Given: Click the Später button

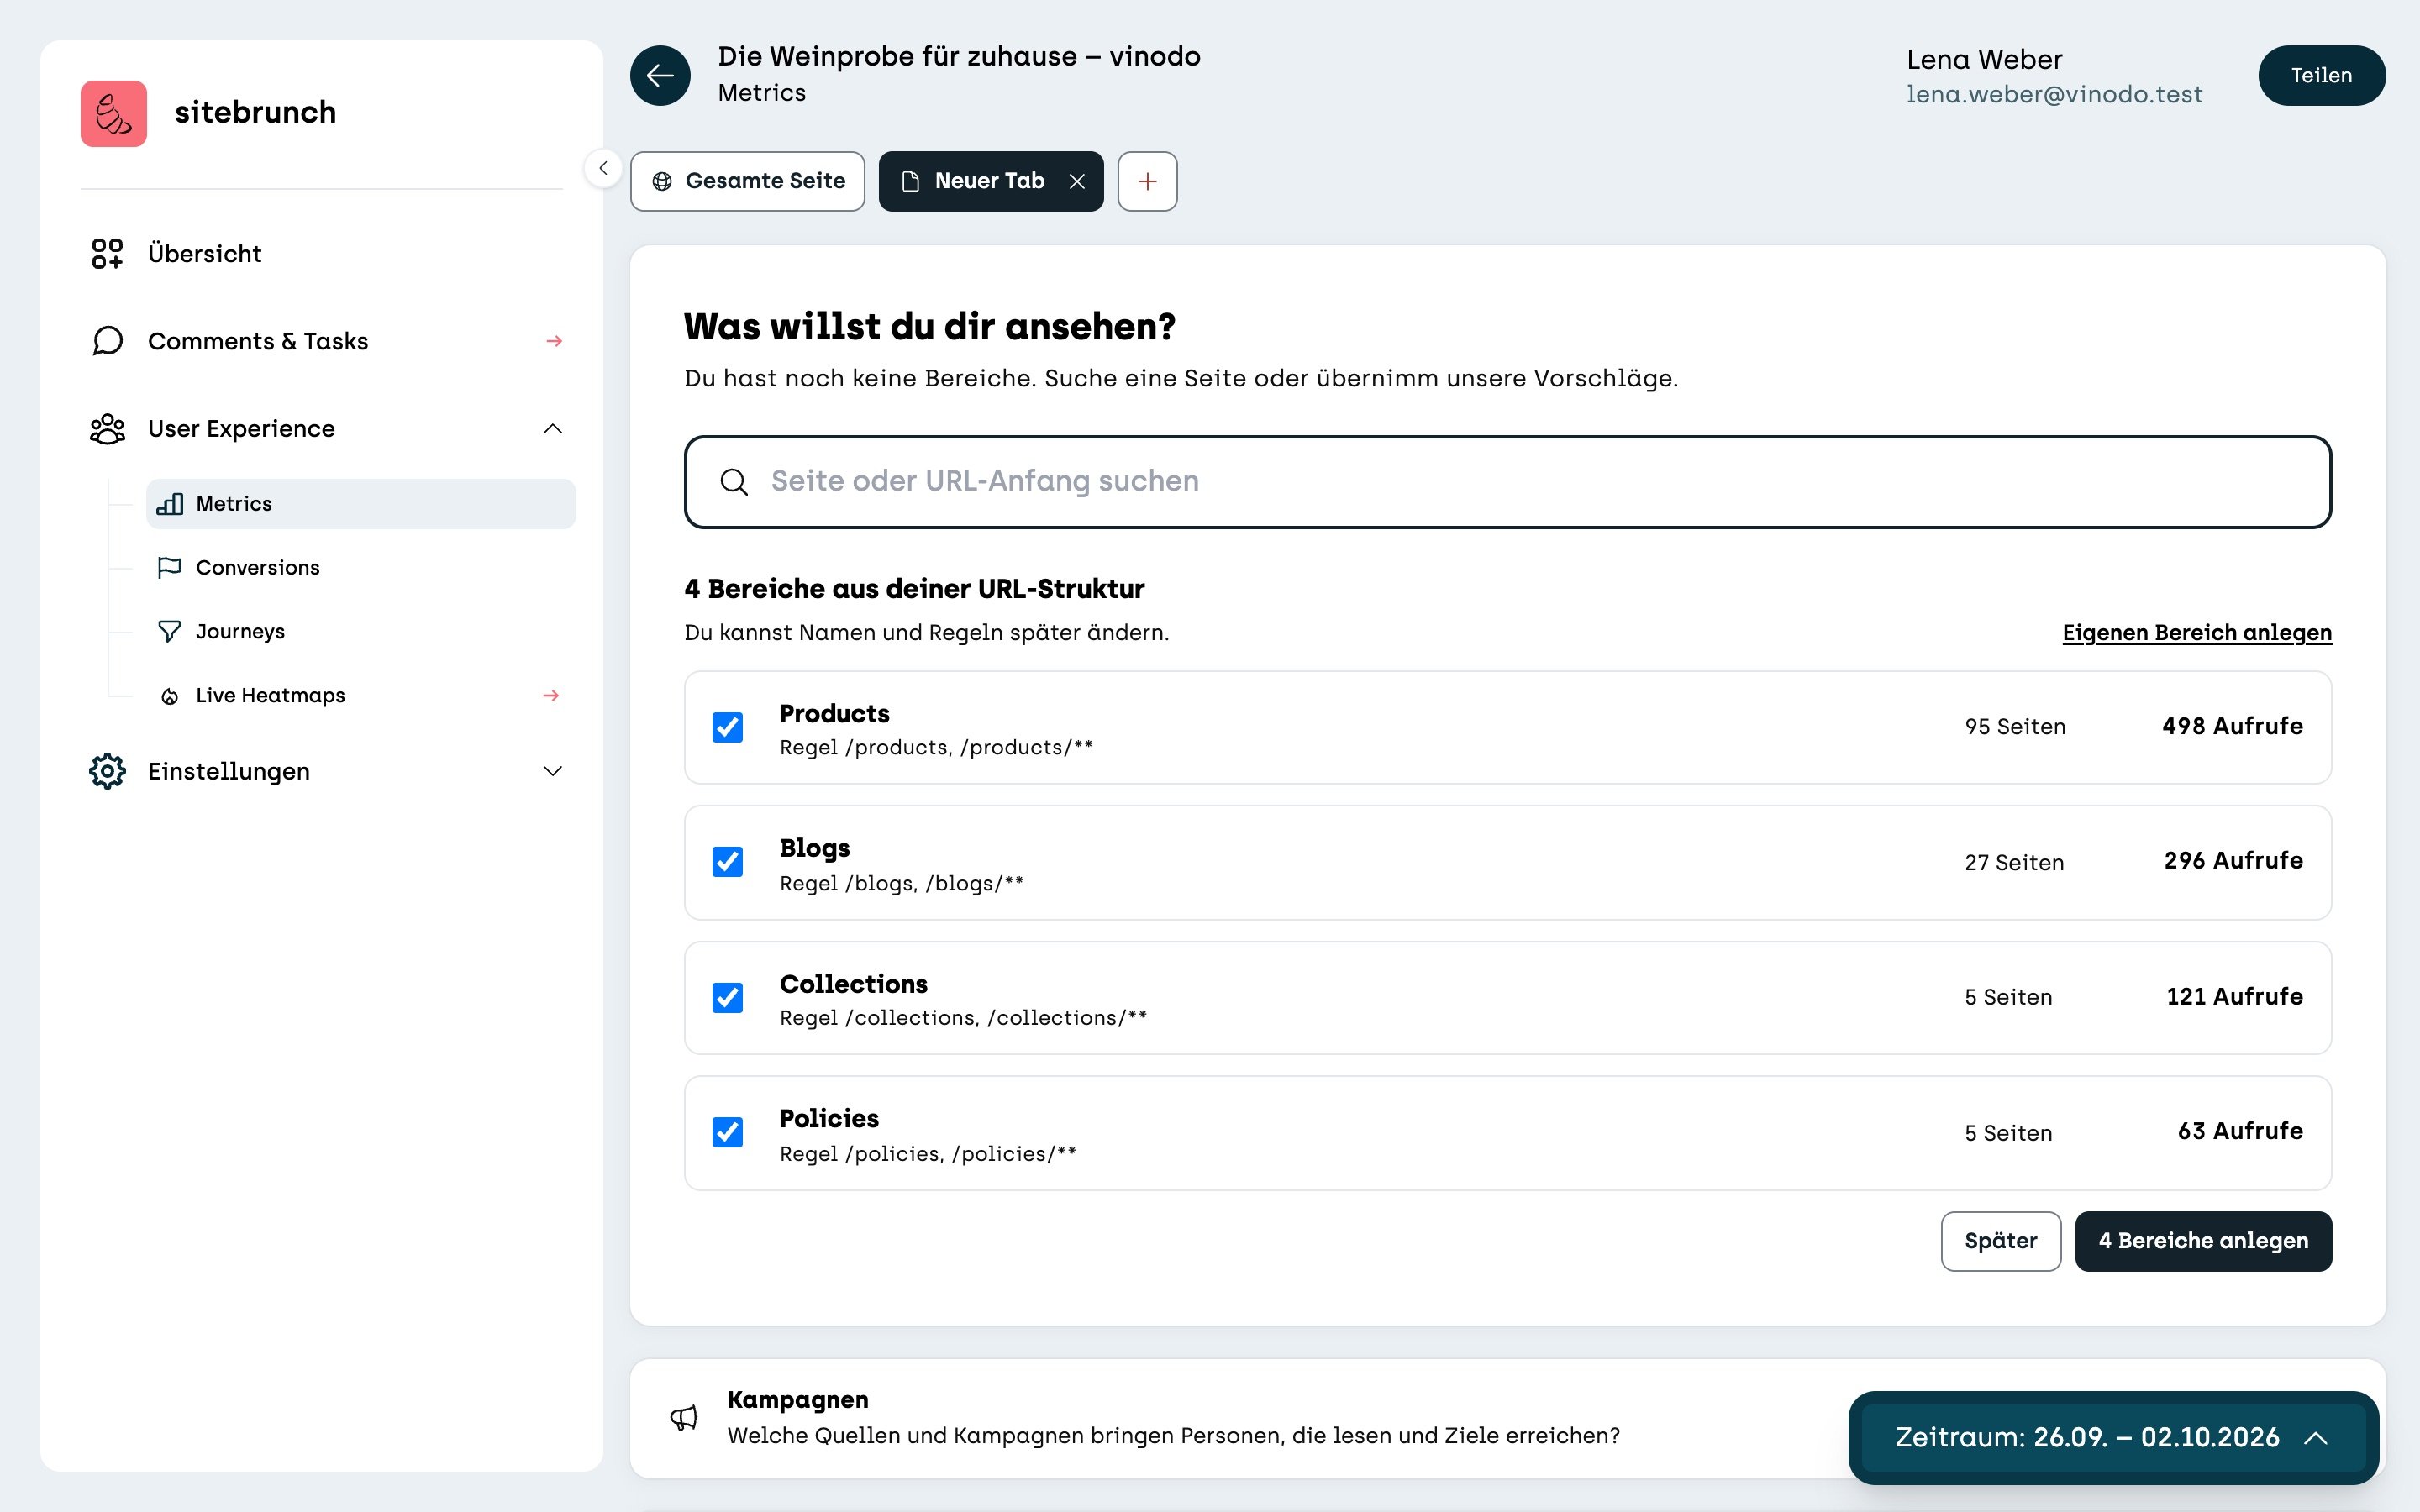Looking at the screenshot, I should [x=2000, y=1241].
